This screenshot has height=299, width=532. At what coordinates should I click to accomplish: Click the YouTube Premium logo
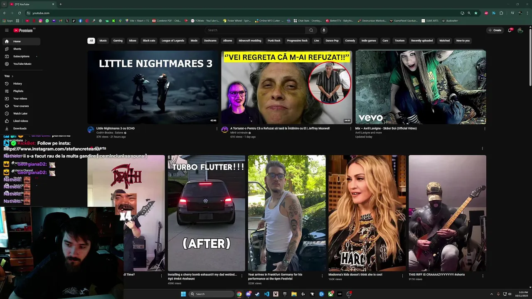click(x=23, y=30)
